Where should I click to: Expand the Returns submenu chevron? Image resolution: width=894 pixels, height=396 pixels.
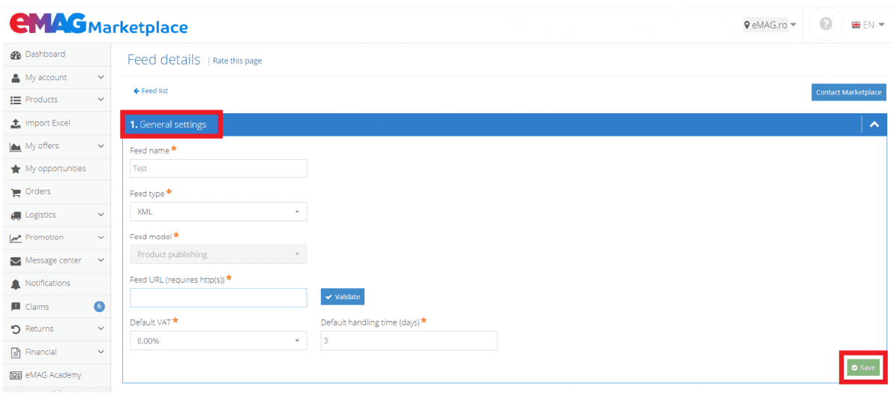tap(101, 328)
